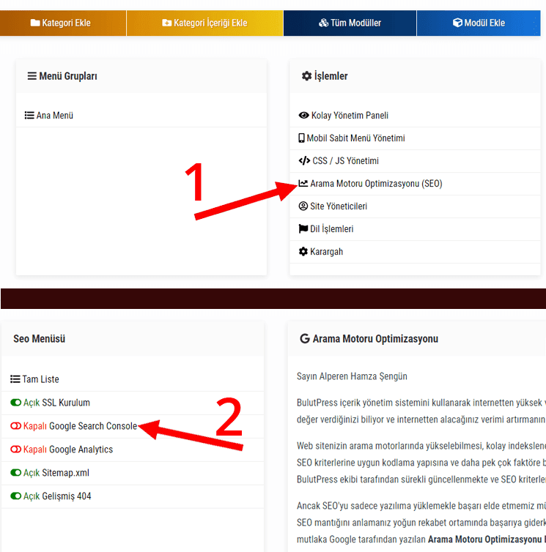Click the Tam Liste list icon

pos(15,379)
